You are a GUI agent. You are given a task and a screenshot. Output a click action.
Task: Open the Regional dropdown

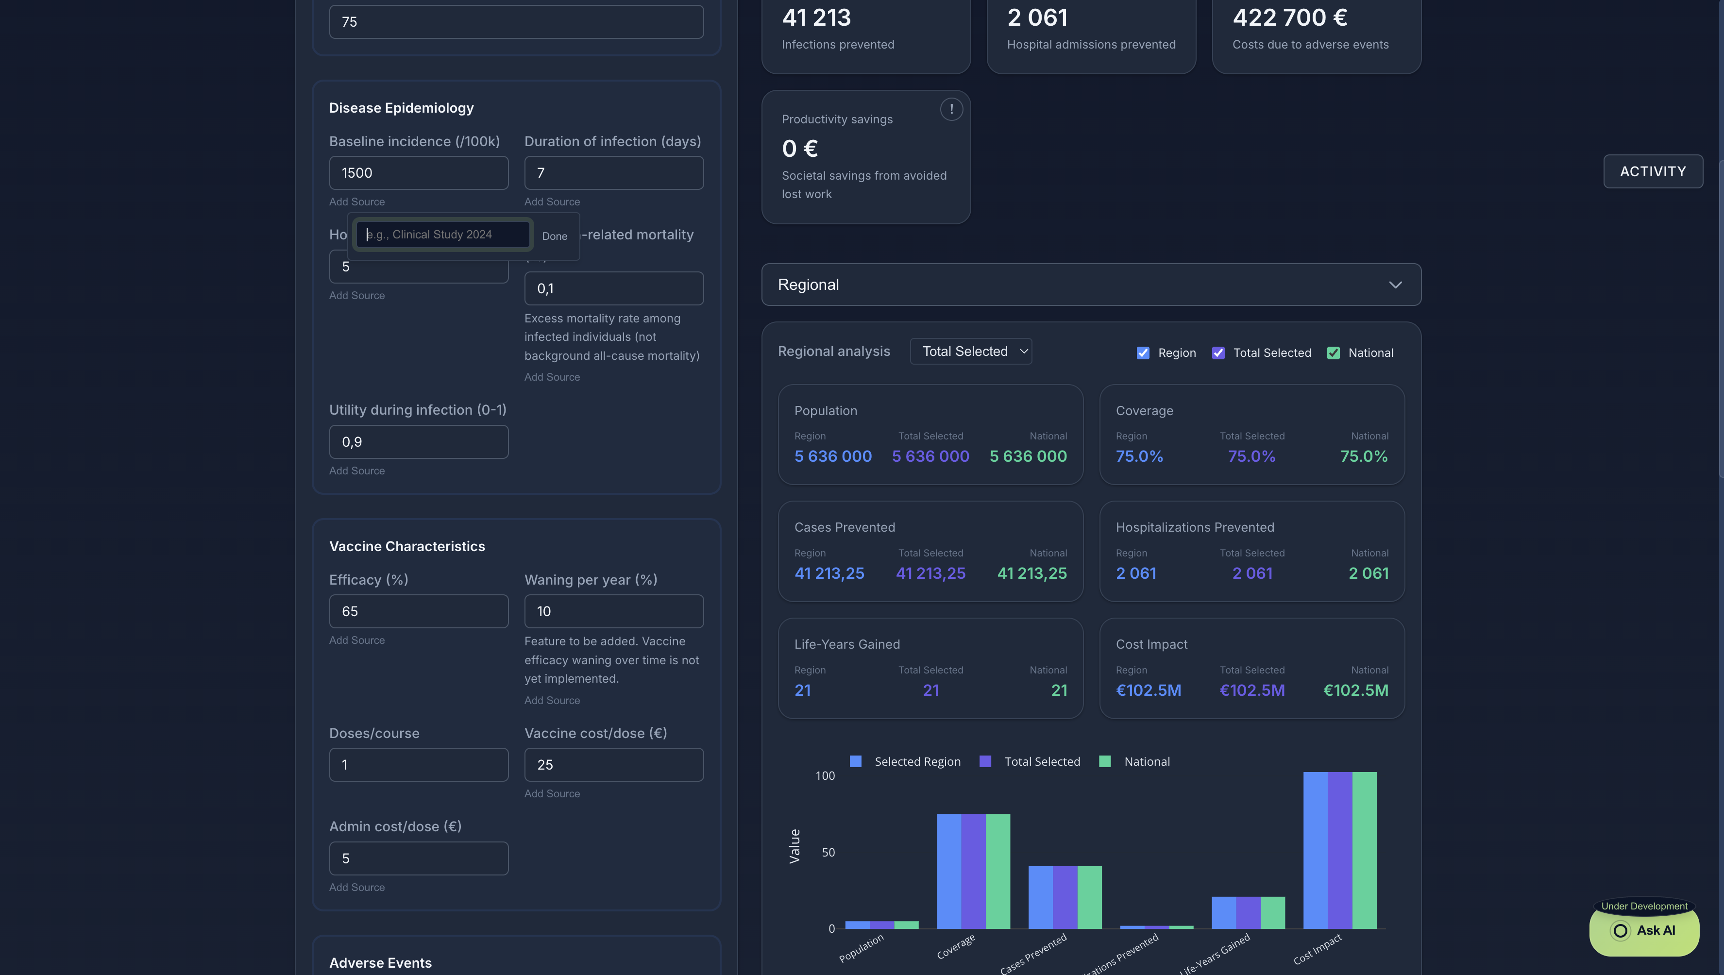pyautogui.click(x=1091, y=285)
